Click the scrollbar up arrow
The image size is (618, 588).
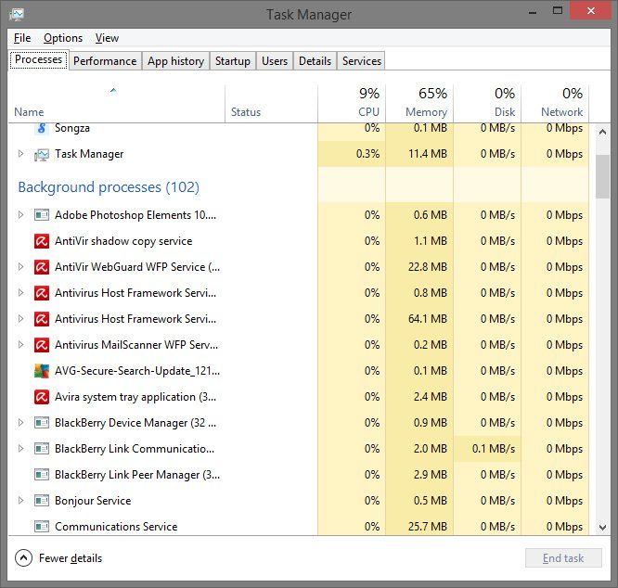(602, 133)
